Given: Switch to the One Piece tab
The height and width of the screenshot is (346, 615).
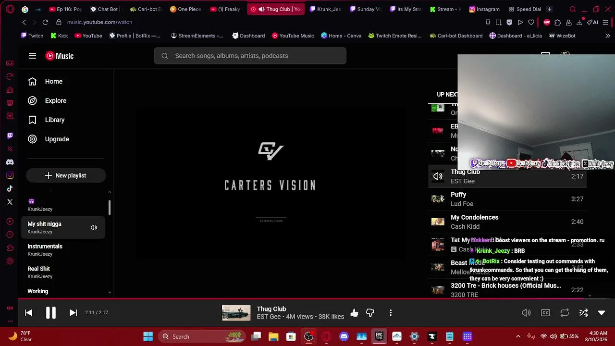Looking at the screenshot, I should [186, 9].
